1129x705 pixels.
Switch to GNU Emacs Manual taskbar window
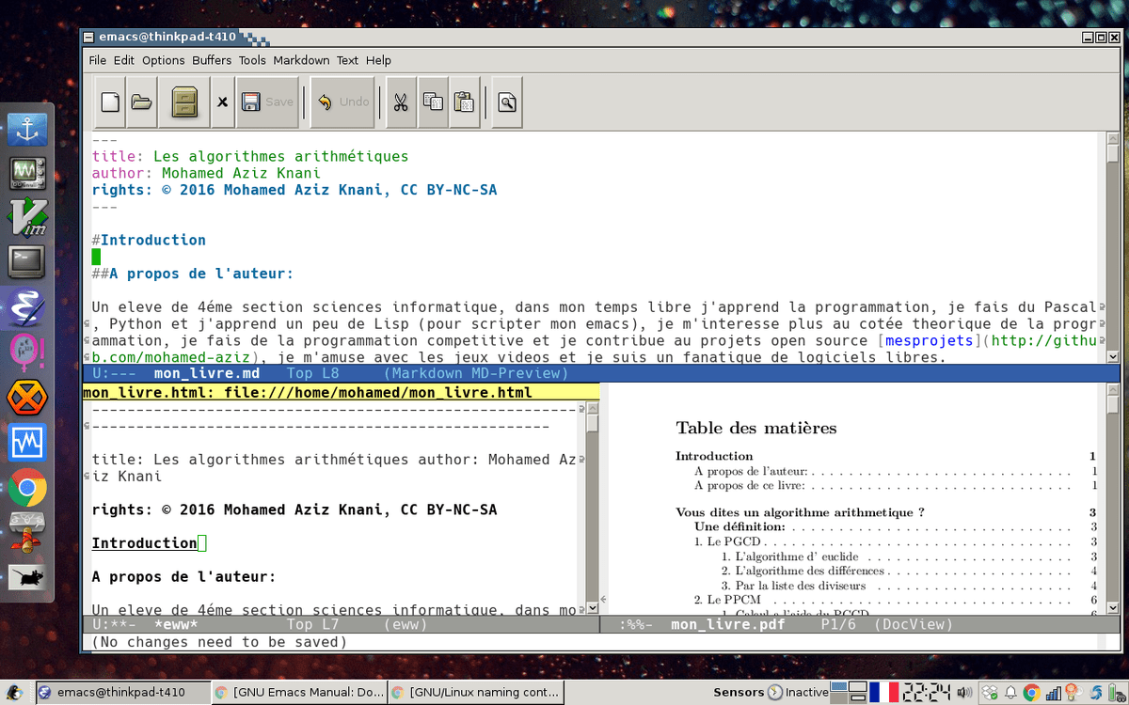(298, 692)
